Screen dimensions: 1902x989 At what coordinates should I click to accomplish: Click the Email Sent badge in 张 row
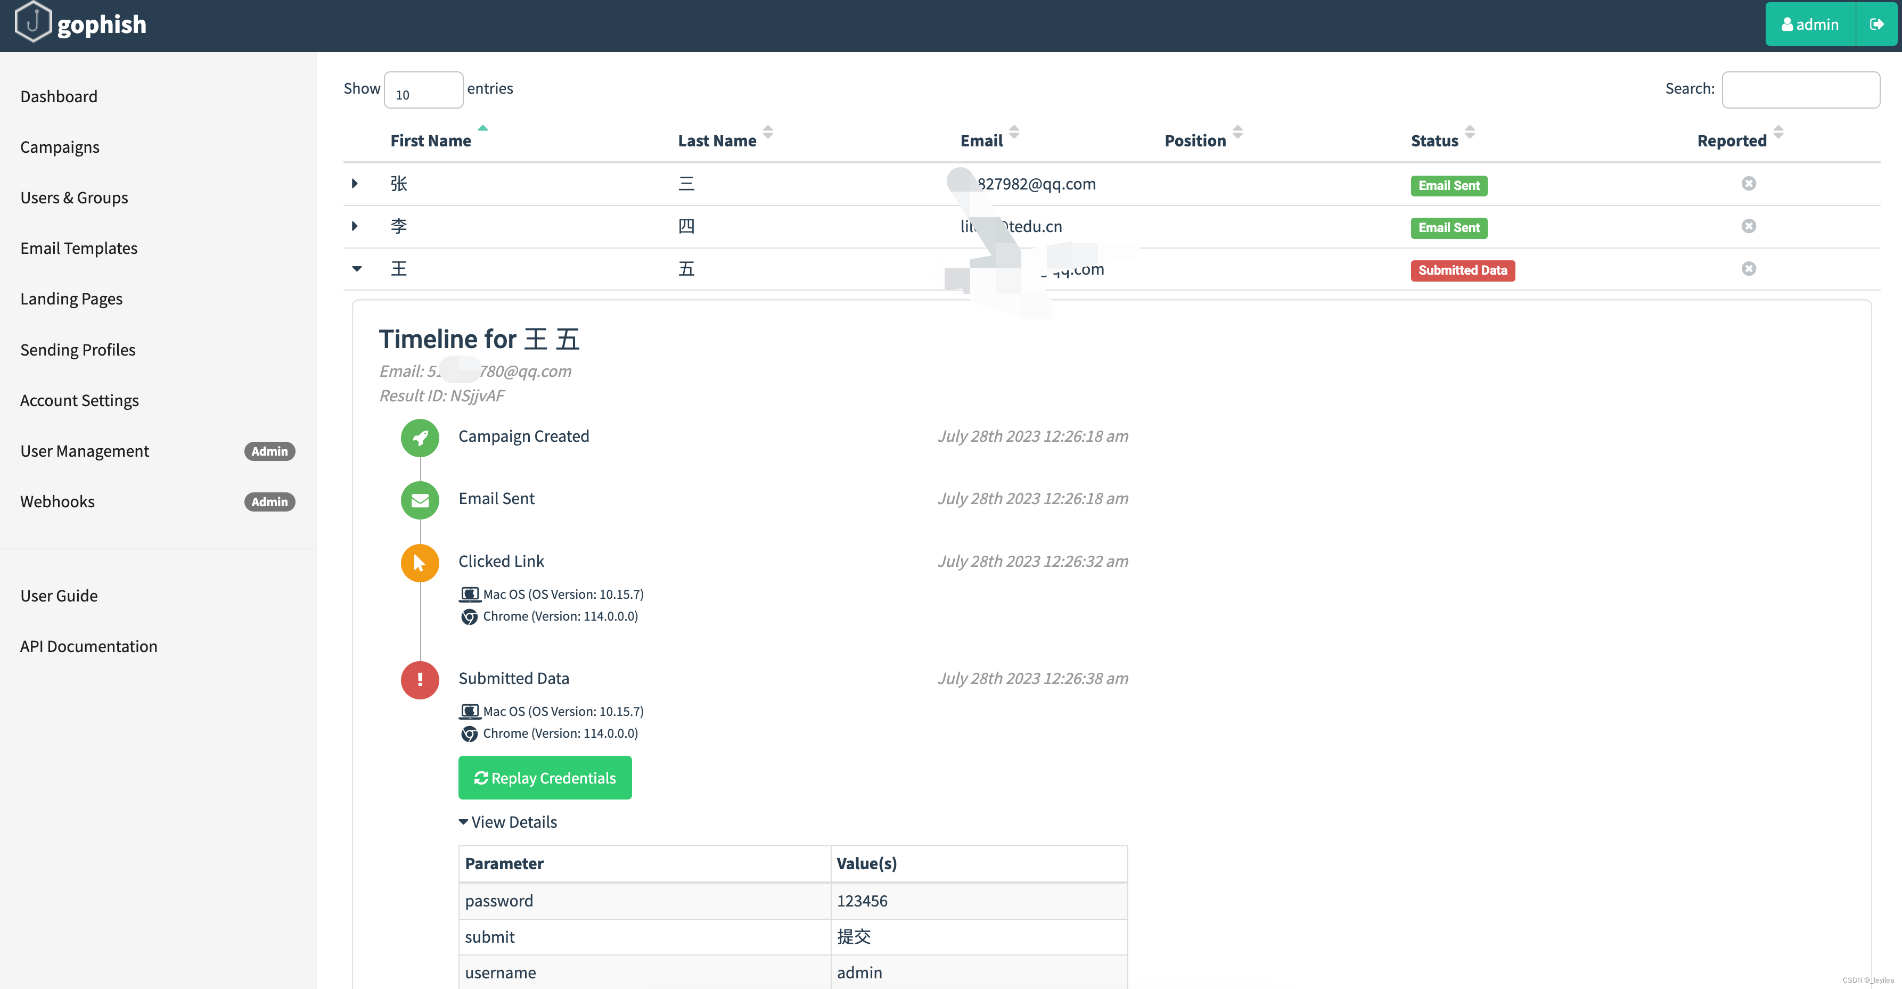[x=1449, y=186]
